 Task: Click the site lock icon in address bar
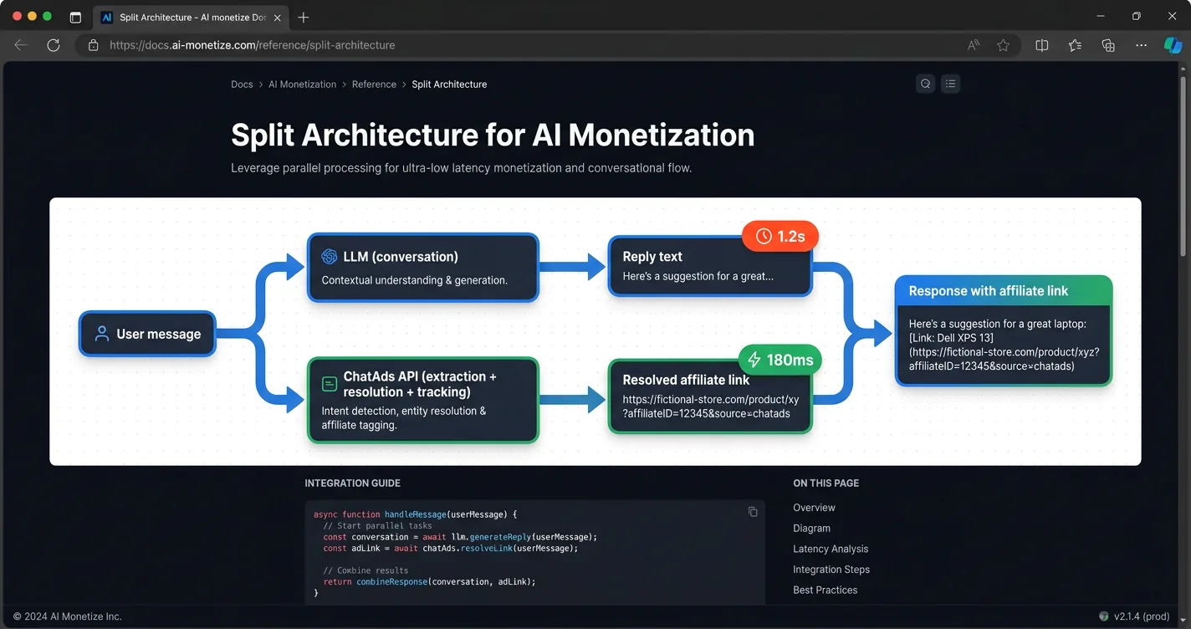pyautogui.click(x=93, y=45)
